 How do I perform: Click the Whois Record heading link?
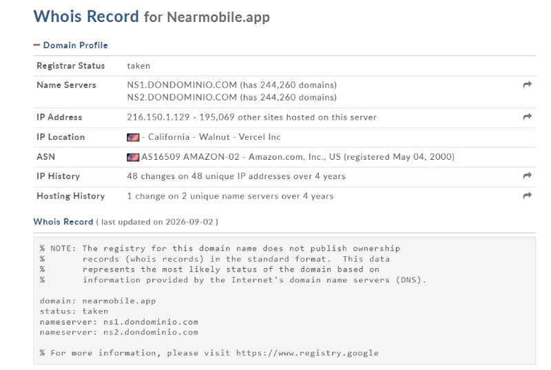click(x=63, y=222)
